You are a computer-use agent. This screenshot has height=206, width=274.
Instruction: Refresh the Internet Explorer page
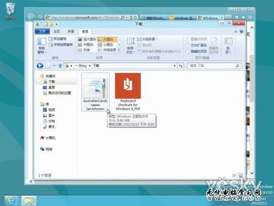135,18
